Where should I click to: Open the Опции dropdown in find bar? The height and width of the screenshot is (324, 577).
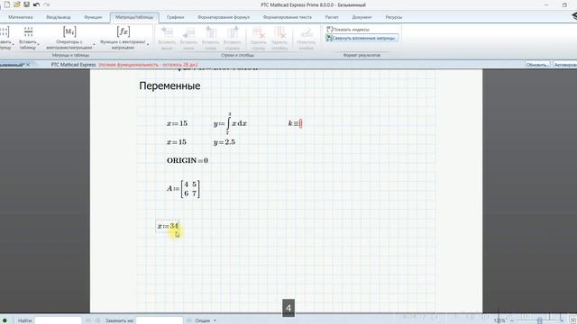coord(206,320)
